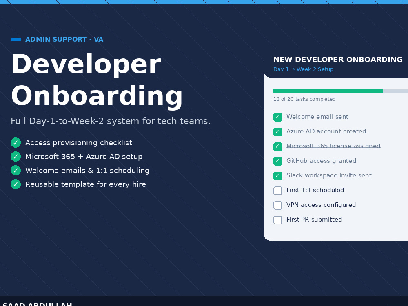
Task: Uncheck the GitHub access granted checkbox
Action: coord(277,161)
